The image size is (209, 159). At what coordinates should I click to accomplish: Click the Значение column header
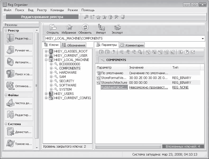136,68
